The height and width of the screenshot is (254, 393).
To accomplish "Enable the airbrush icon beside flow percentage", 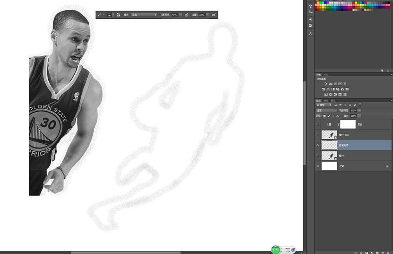I will click(x=213, y=15).
